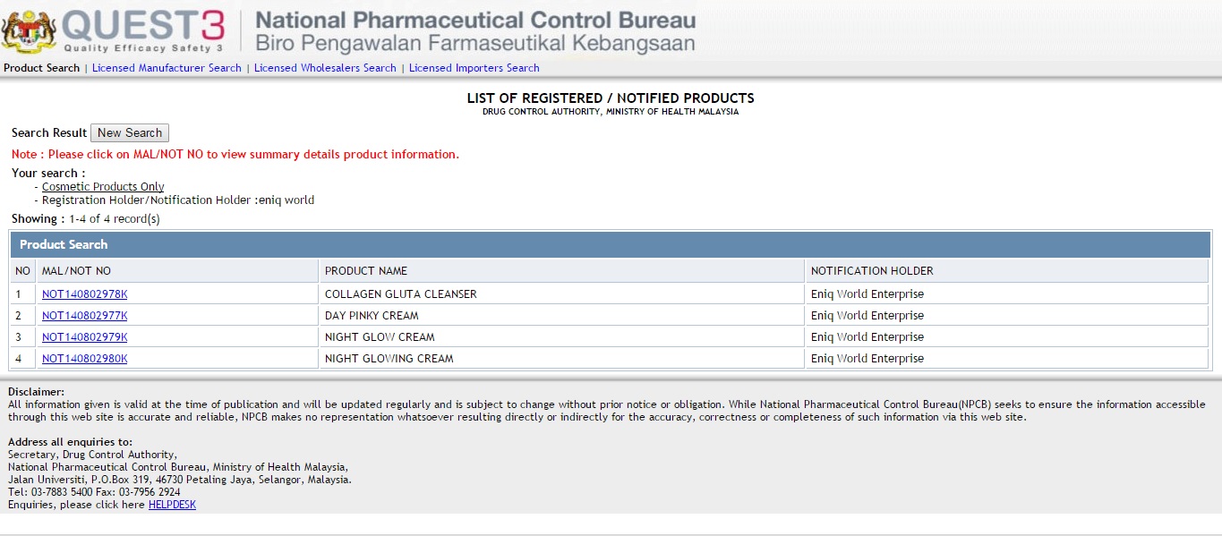Open notification NOT140802977K details

click(x=84, y=316)
